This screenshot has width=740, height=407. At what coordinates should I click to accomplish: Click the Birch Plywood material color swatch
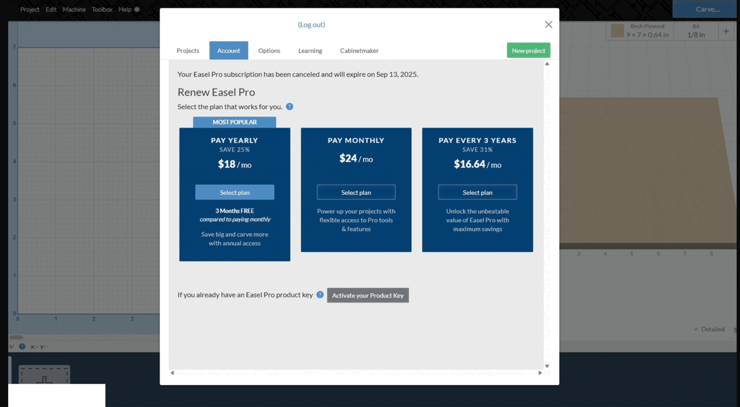(617, 31)
